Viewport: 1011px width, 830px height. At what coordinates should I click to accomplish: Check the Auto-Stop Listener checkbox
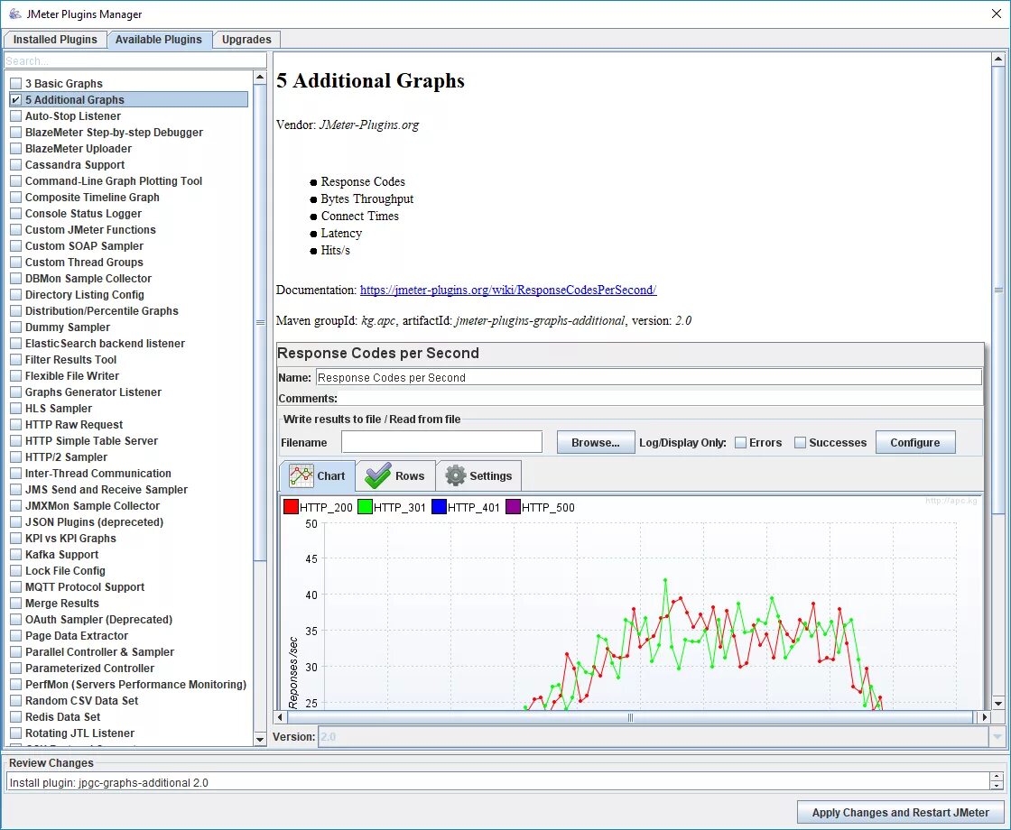click(x=16, y=116)
